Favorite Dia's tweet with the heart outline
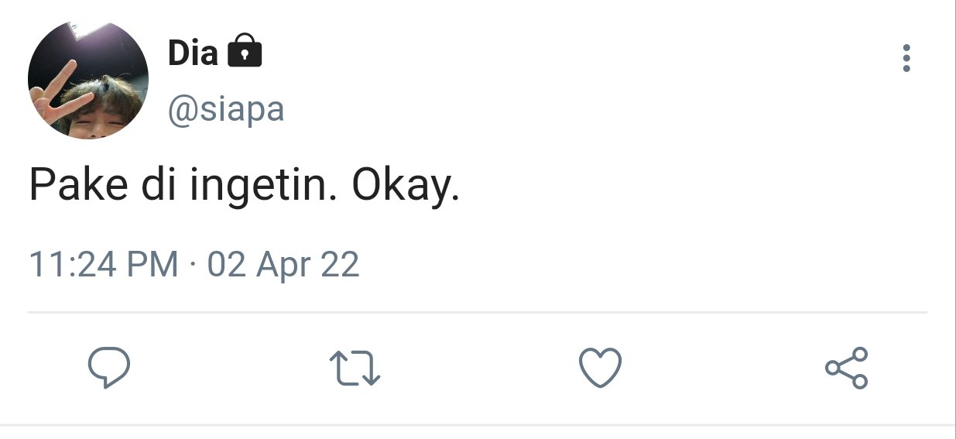Screen dimensions: 956x439 click(x=601, y=368)
